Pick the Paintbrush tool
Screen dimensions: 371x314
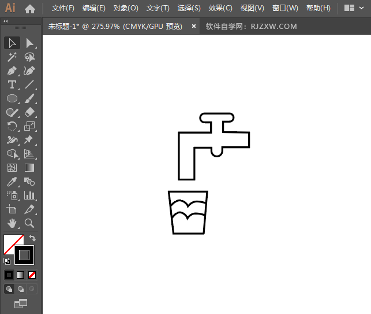point(29,98)
